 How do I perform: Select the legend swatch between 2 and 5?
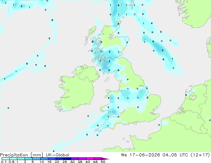pos(29,159)
